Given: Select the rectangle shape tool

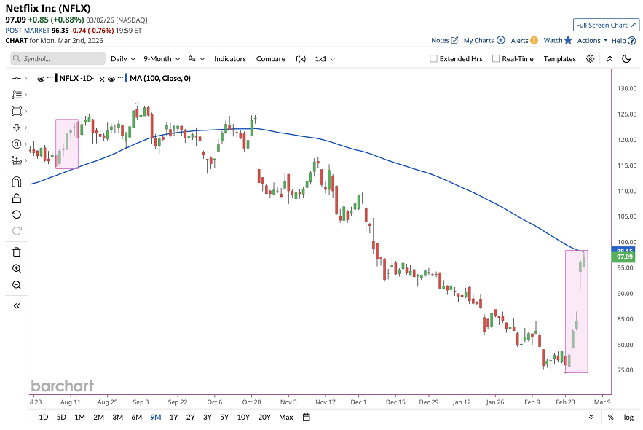Looking at the screenshot, I should coord(17,112).
